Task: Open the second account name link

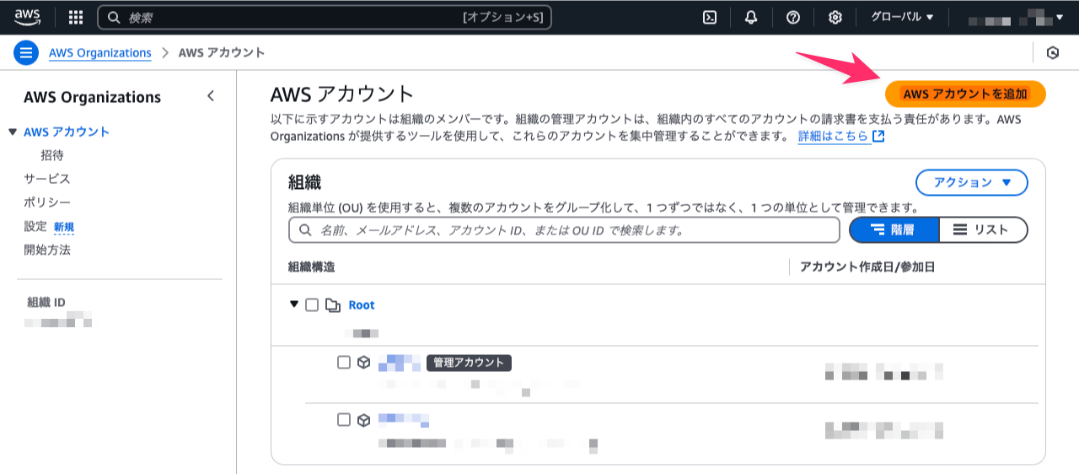Action: [x=404, y=418]
